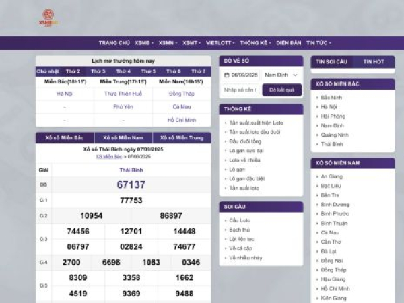Open Về nhiều nháy link

pyautogui.click(x=246, y=258)
